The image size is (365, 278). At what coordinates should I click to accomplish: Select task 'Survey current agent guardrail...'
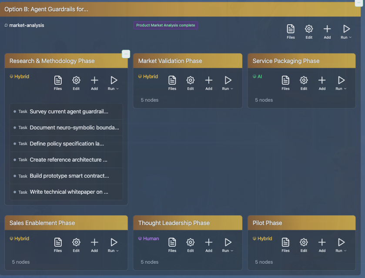66,112
